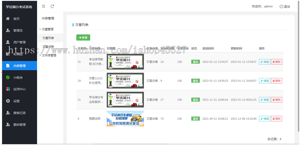The width and height of the screenshot is (300, 145).
Task: Toggle 显示 status for article 21
Action: 195,99
